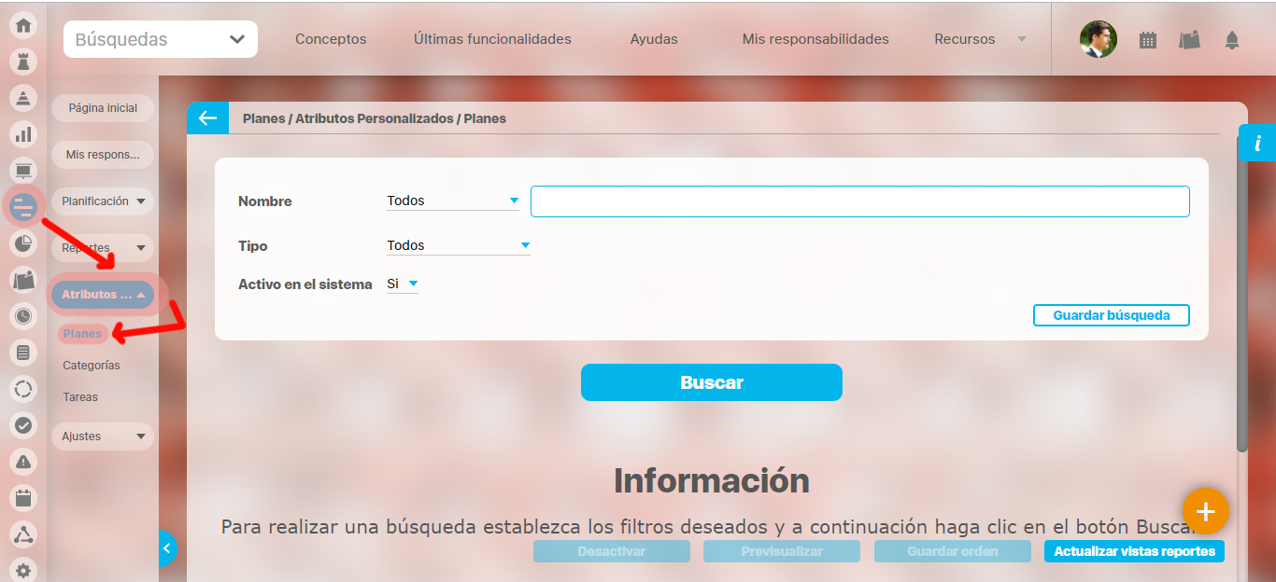Screen dimensions: 1276x582
Task: Select Categorías in sidebar submenu
Action: coord(92,366)
